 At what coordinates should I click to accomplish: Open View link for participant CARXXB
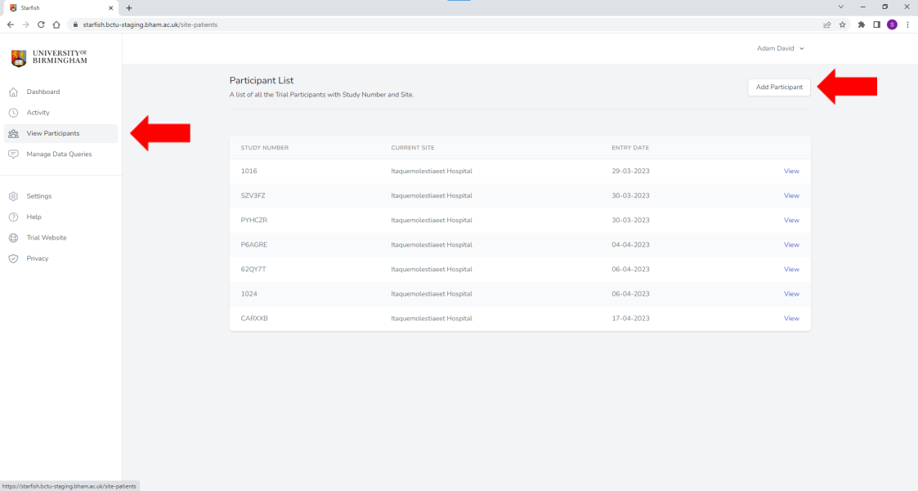[790, 319]
